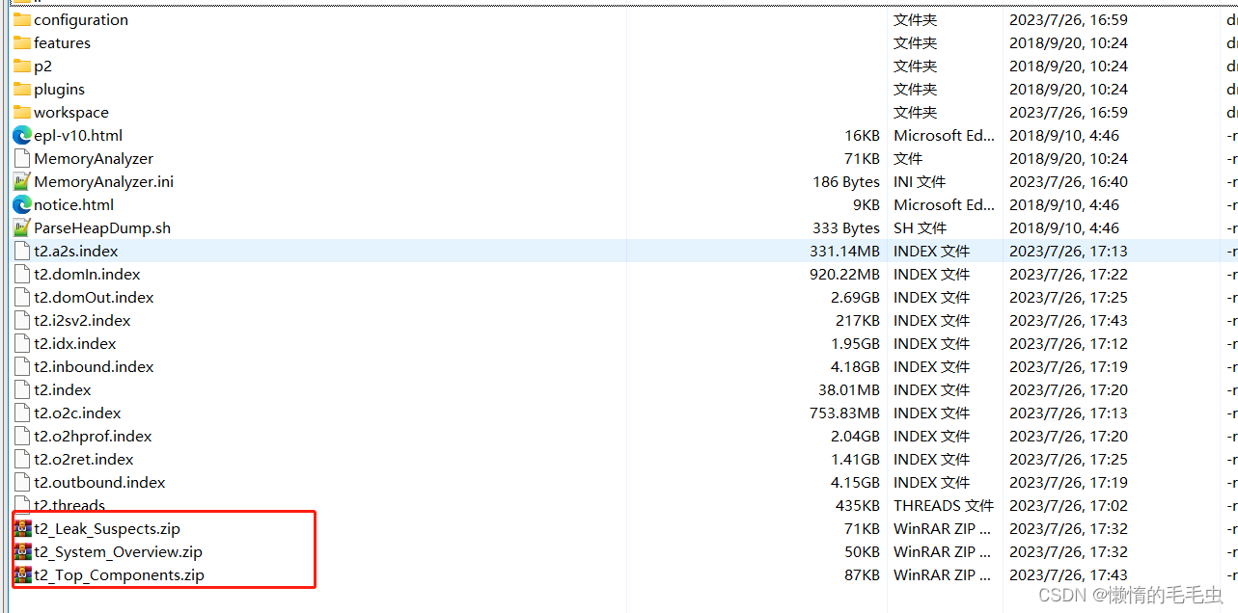
Task: Click the t2.i2sv2.index file icon
Action: [x=21, y=320]
